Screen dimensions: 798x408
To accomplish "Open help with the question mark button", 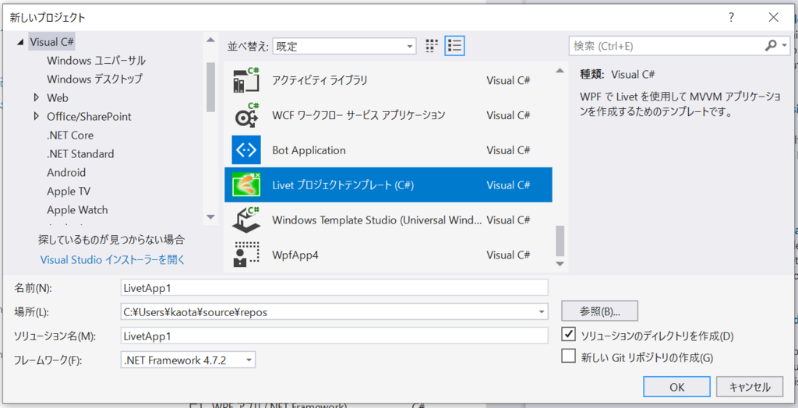I will tap(731, 18).
